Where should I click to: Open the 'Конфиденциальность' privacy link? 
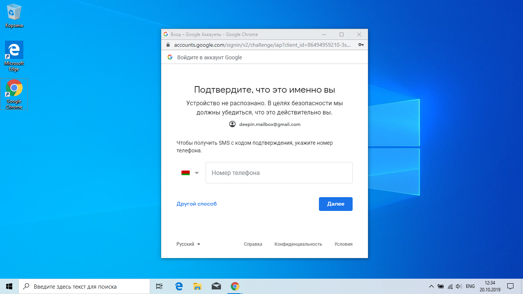[x=298, y=244]
